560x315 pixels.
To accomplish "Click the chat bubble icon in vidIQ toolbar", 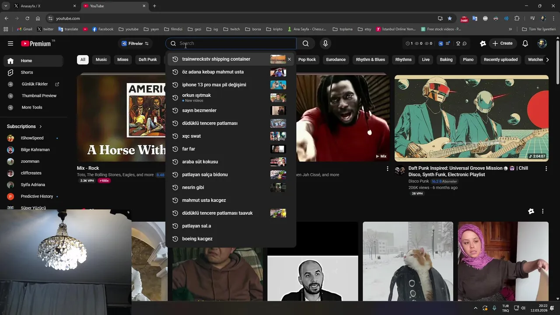I will point(465,43).
